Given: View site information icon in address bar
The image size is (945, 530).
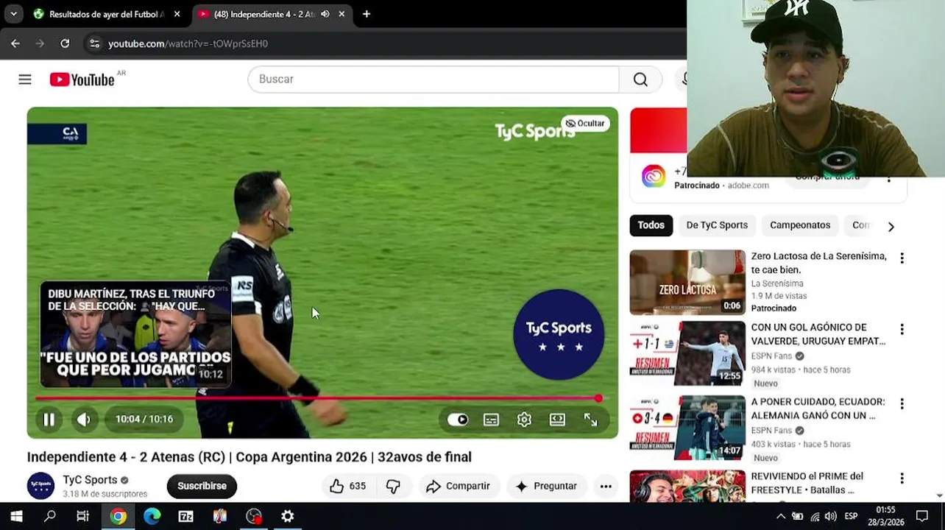Looking at the screenshot, I should 94,43.
